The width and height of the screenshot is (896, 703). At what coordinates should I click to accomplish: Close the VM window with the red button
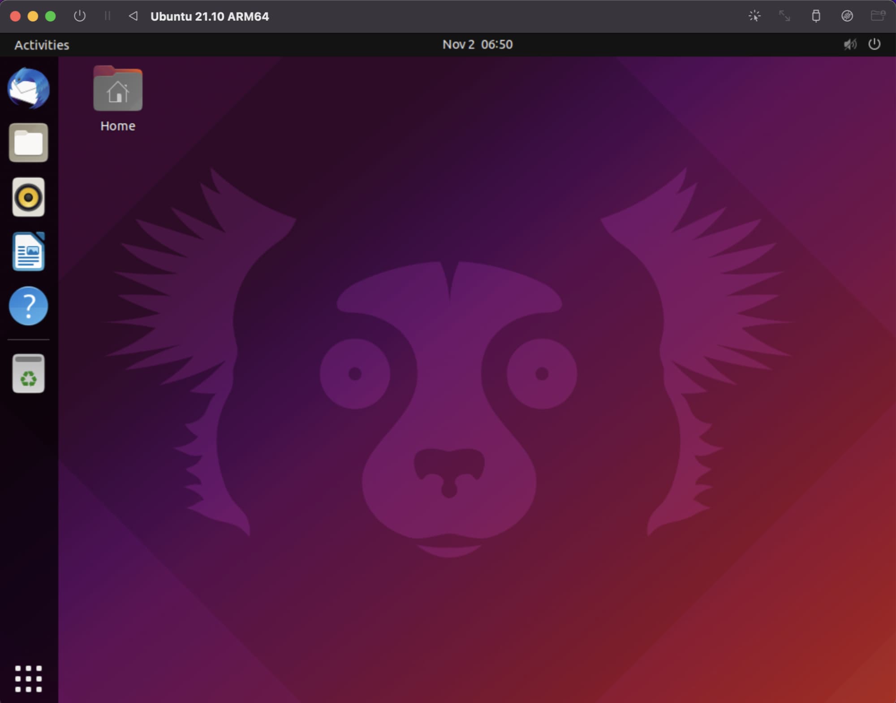15,16
